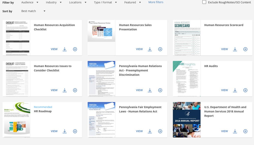Add Human Resources Sales Presentation with plus icon
Viewport: 254px width, 145px height.
pyautogui.click(x=160, y=49)
